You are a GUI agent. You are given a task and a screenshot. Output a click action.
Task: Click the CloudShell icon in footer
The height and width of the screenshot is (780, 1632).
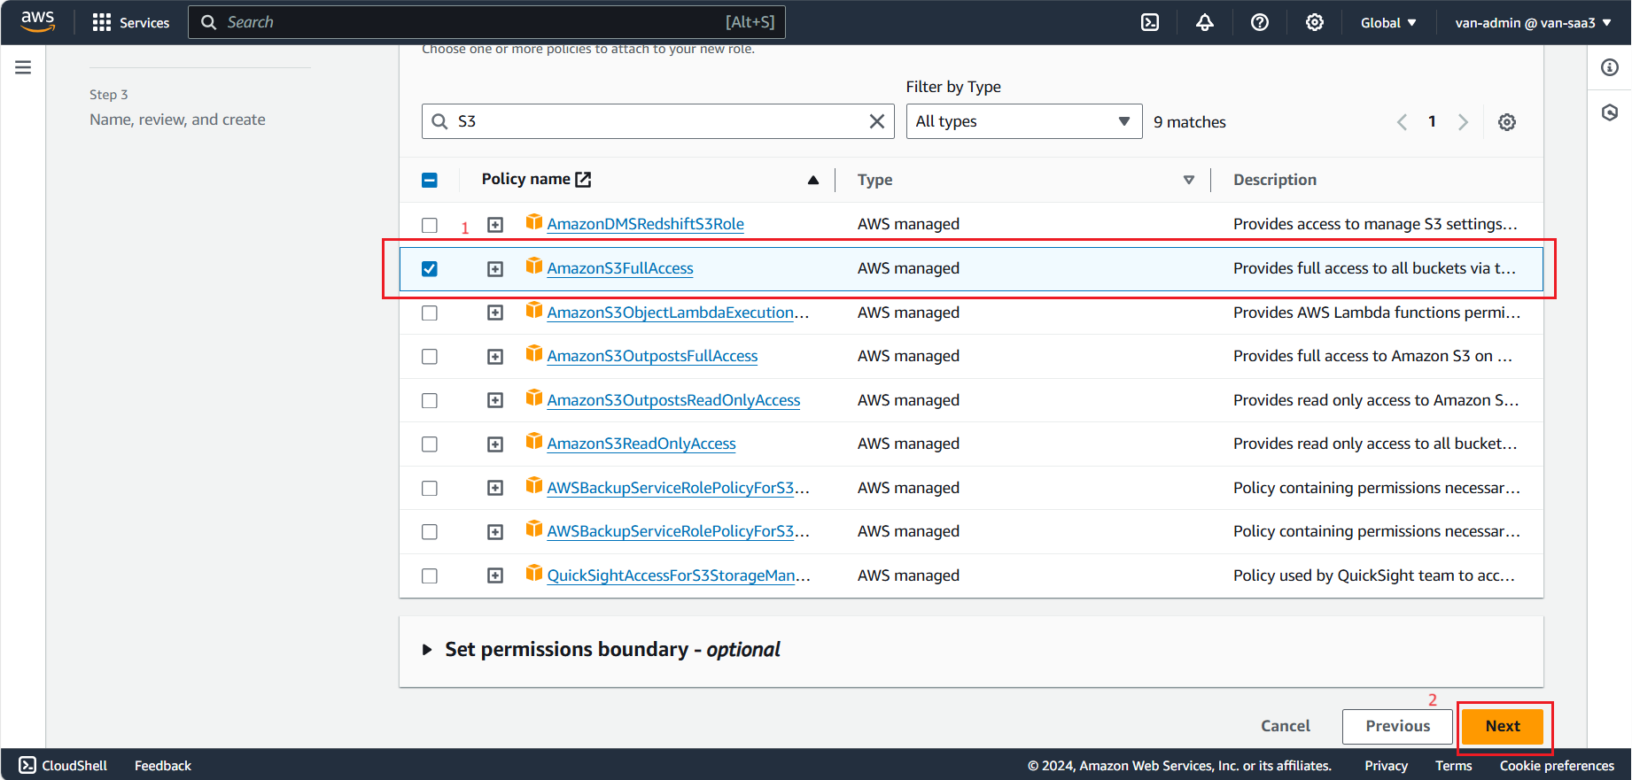(x=27, y=765)
